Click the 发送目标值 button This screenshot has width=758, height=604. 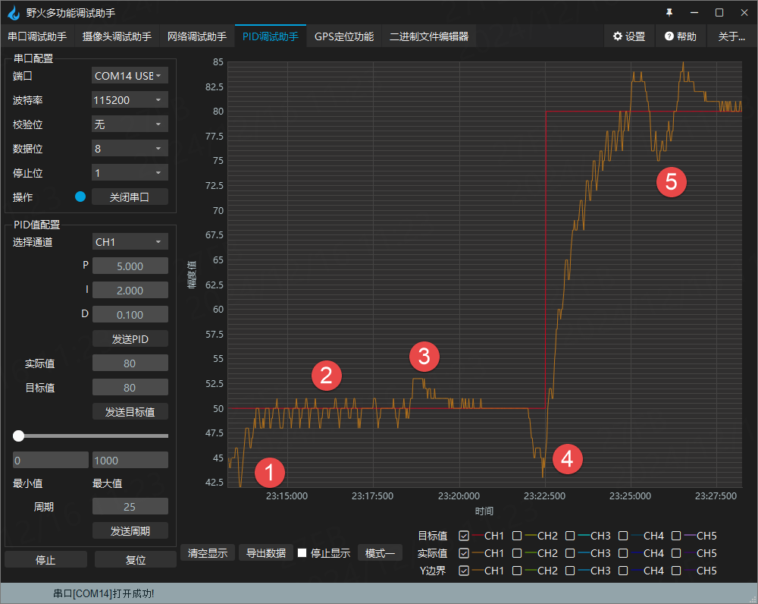(130, 412)
